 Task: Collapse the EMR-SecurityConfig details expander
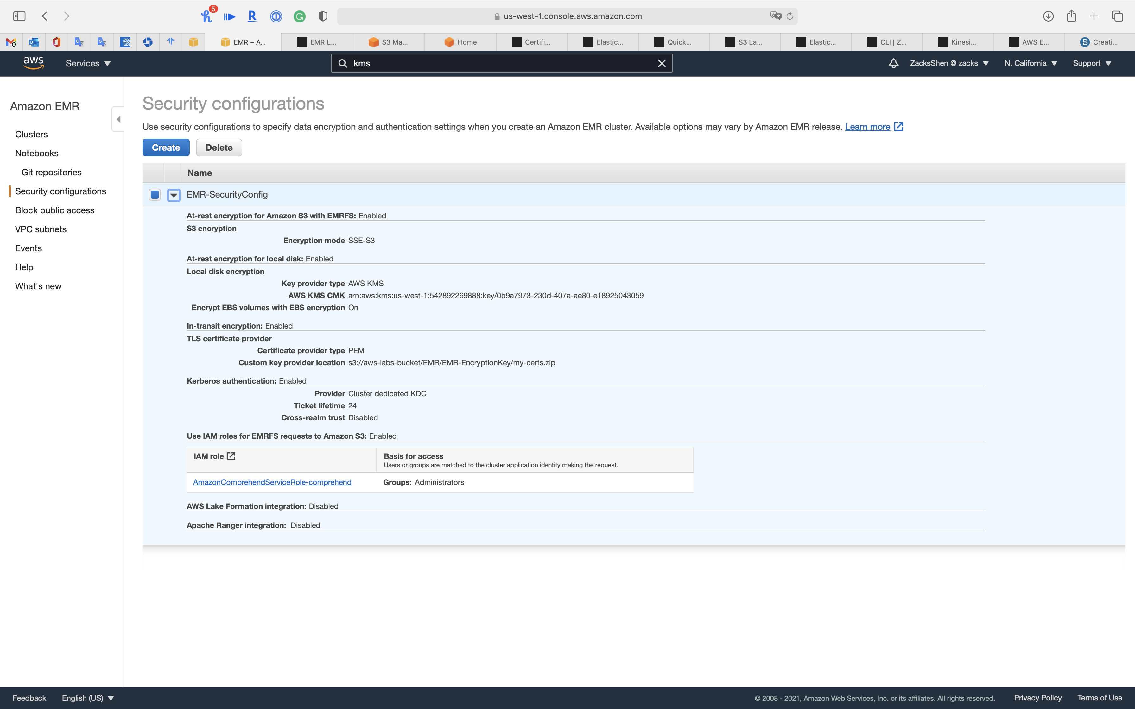174,195
